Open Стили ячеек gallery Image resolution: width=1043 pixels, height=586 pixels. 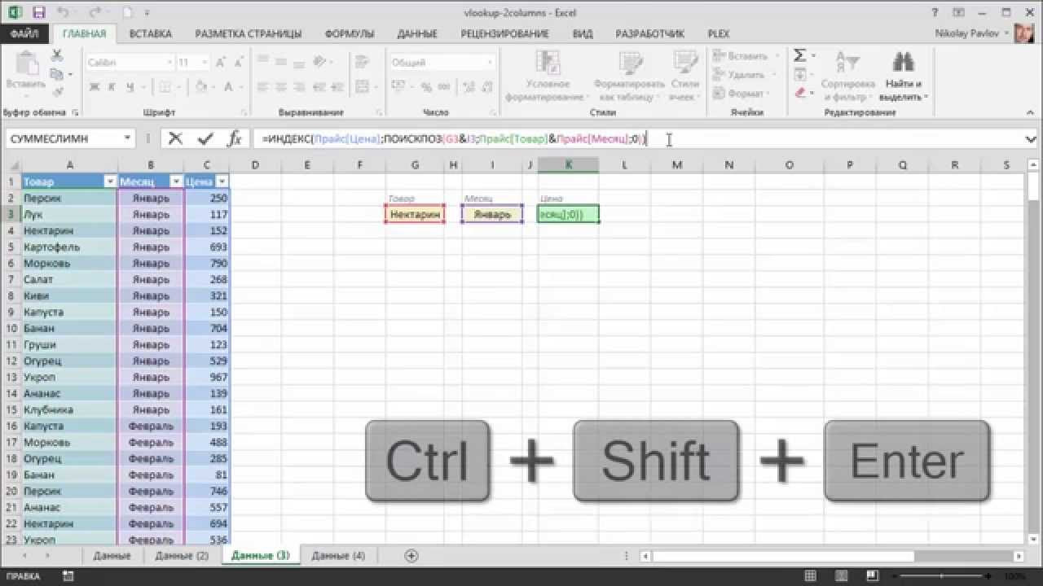[x=684, y=77]
